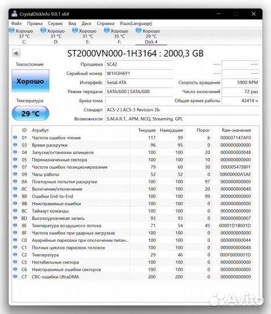Open the Вид menu
271x314 pixels.
(72, 23)
